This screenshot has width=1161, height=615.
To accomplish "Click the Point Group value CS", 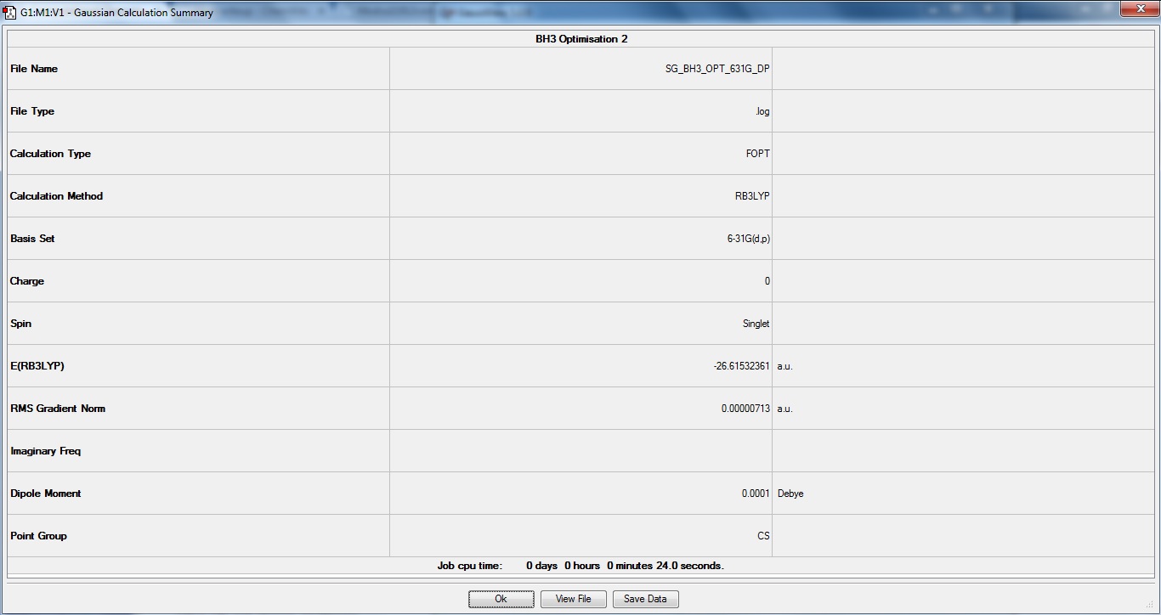I will pos(763,536).
